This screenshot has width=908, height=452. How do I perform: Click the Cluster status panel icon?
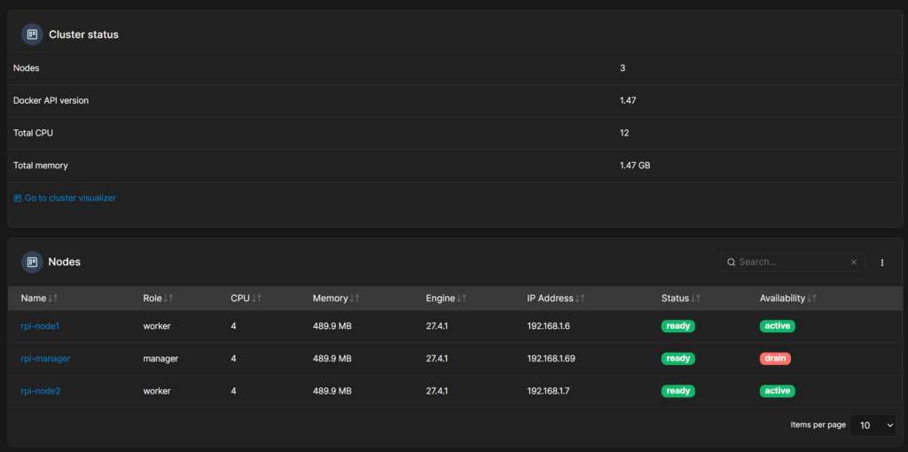pos(32,35)
